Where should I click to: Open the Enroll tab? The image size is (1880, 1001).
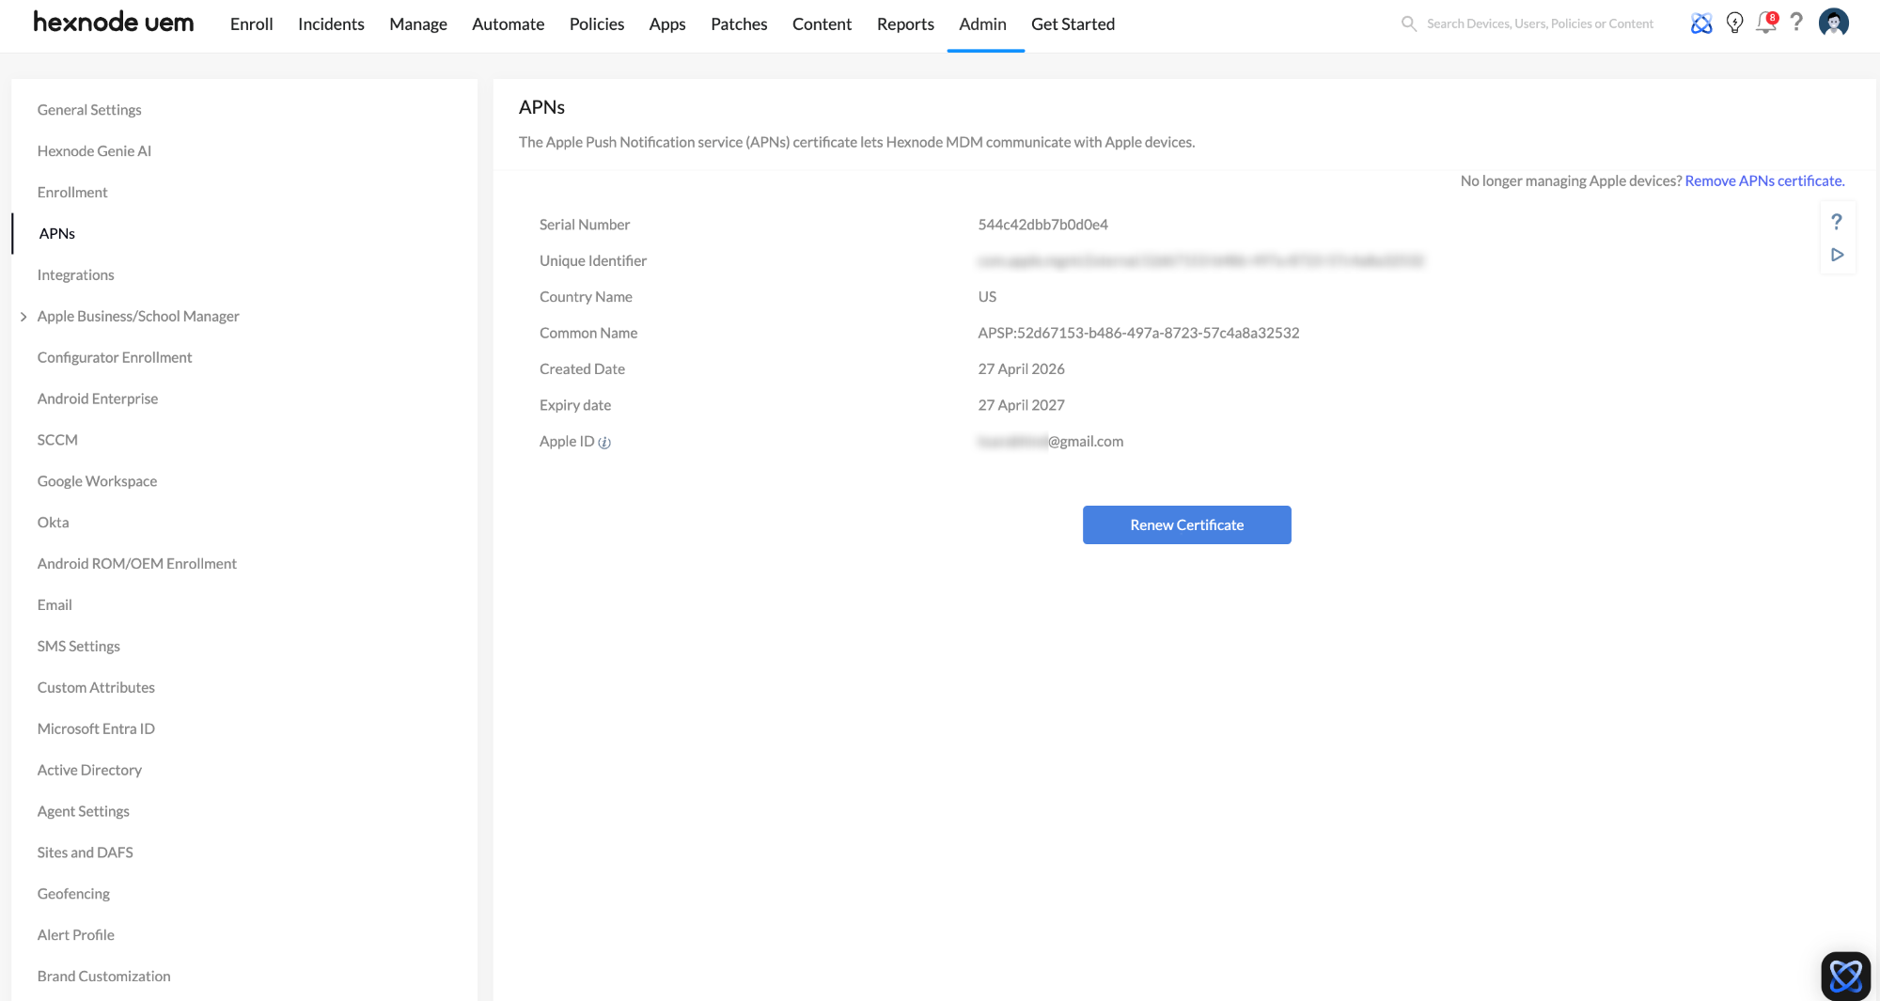point(252,24)
